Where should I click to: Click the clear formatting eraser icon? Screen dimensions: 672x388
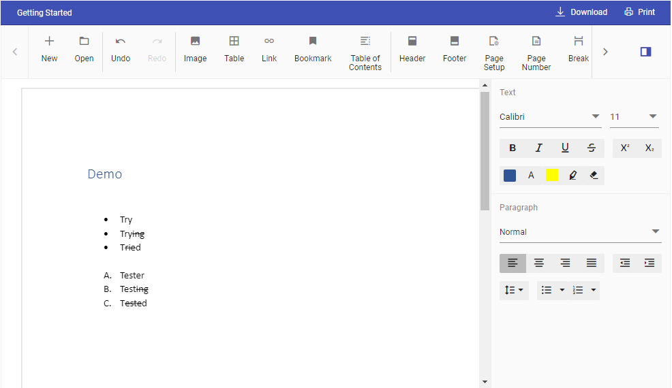coord(593,176)
